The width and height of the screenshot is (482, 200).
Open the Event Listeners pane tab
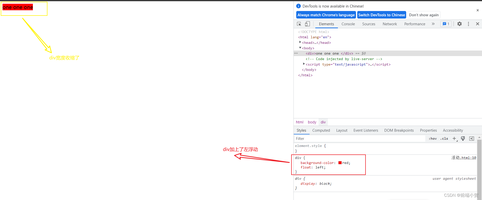pos(366,130)
